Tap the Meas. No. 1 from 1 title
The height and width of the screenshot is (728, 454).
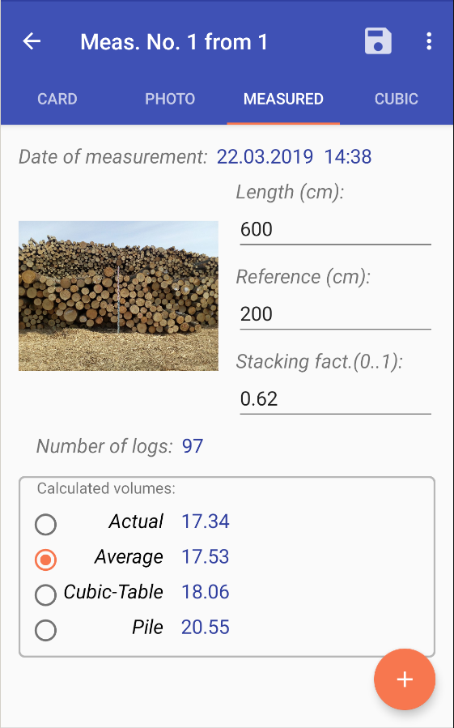tap(174, 42)
